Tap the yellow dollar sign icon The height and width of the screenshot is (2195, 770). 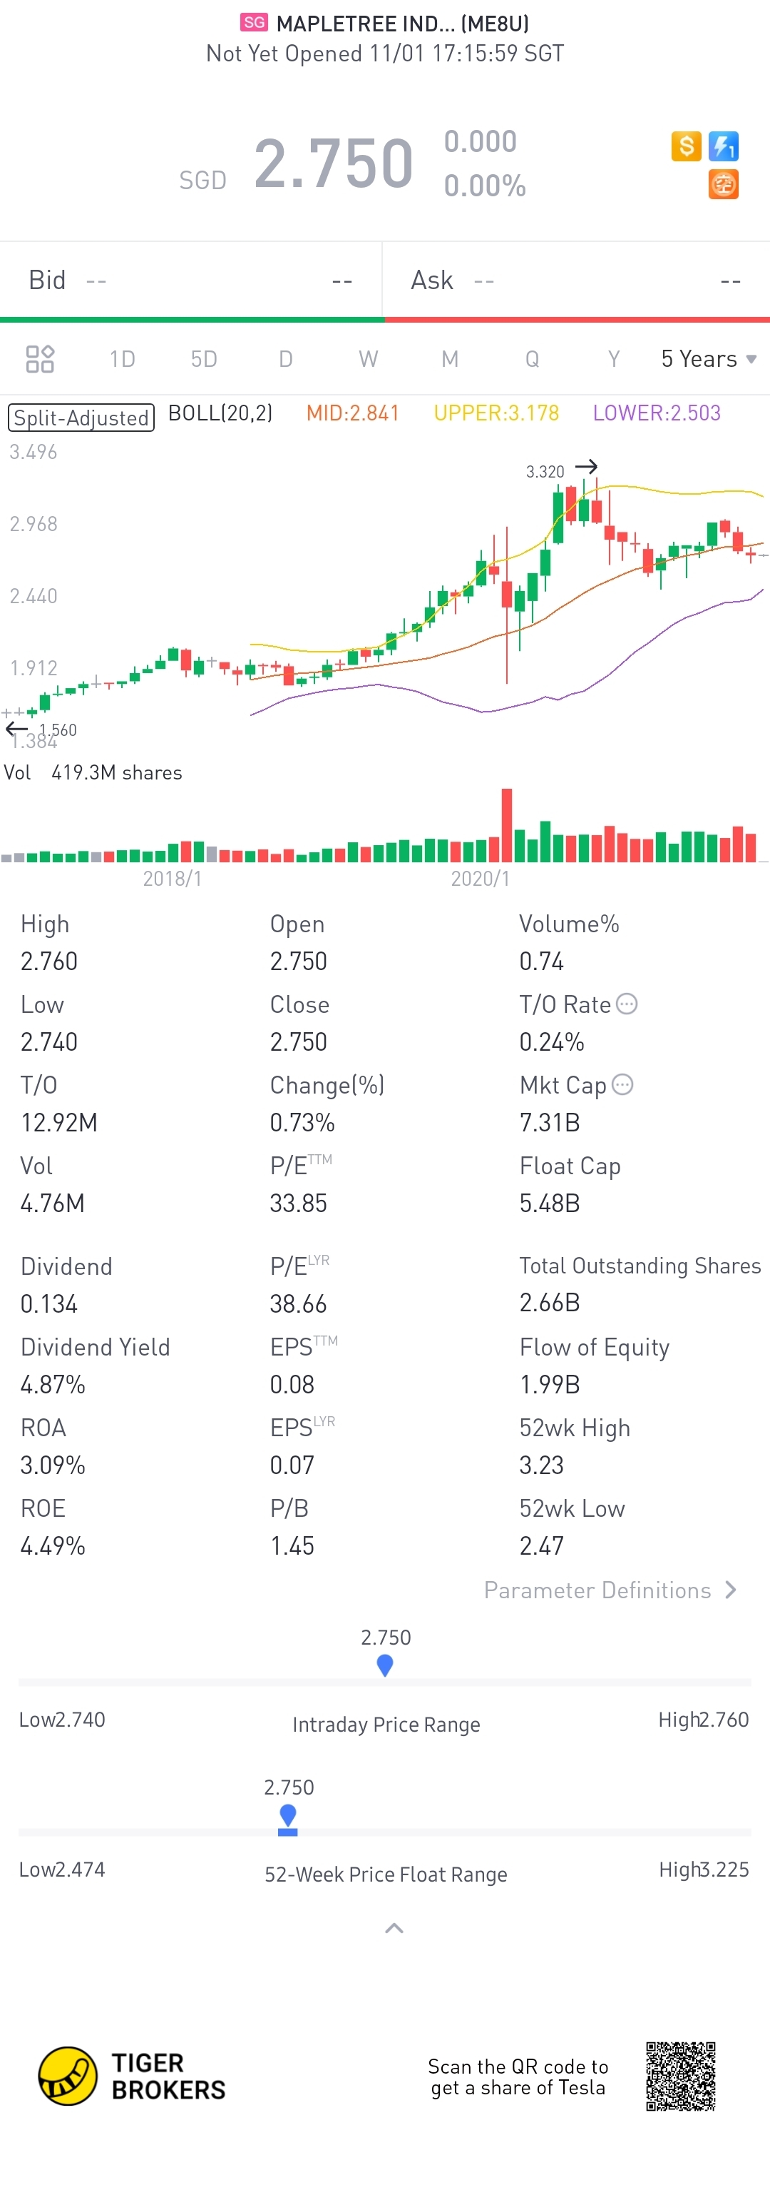[x=686, y=146]
